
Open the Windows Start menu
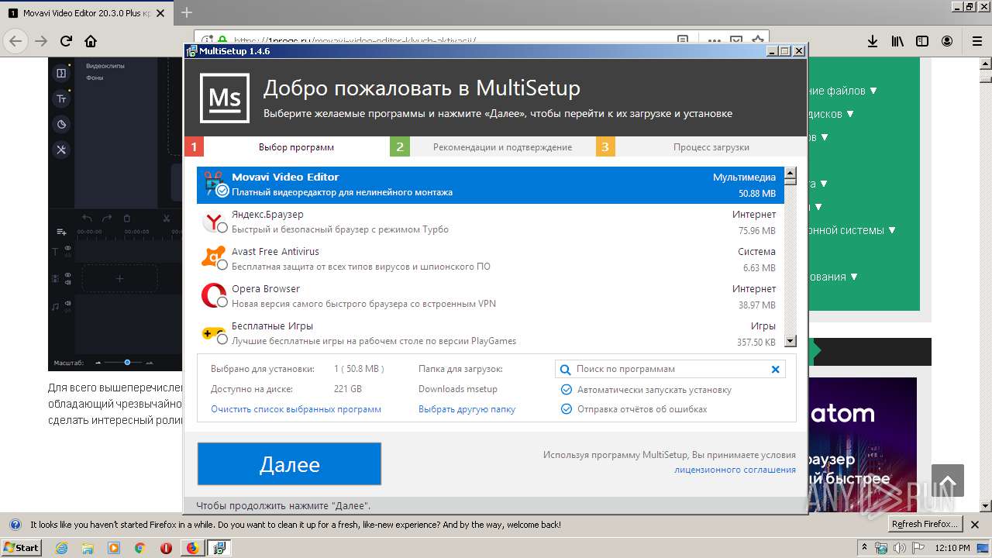[21, 548]
